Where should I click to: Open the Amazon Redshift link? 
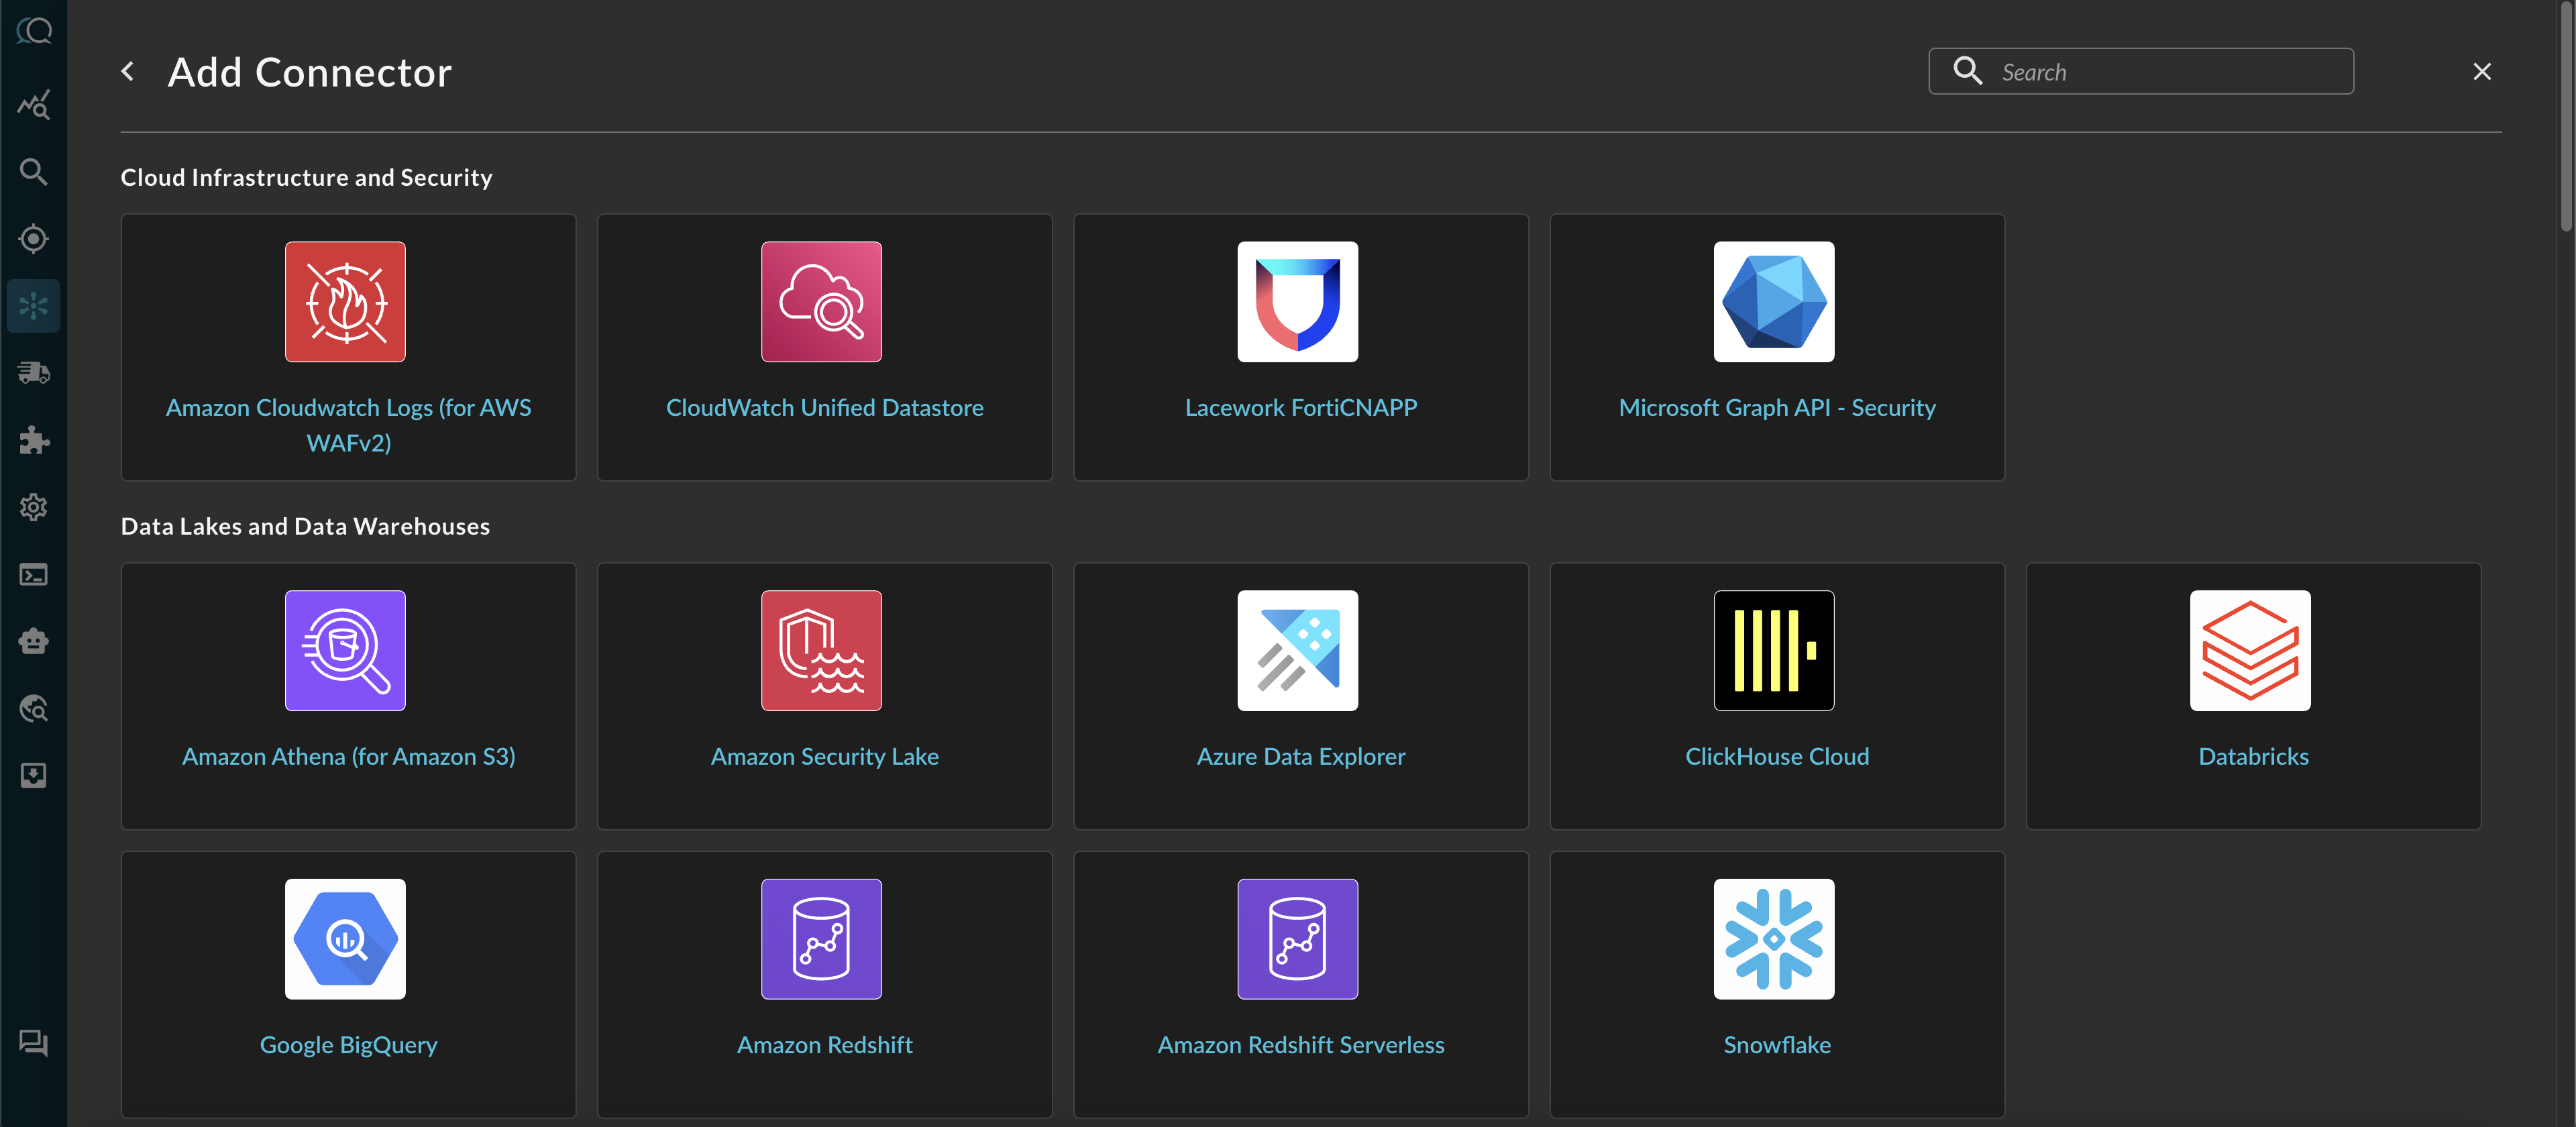[x=824, y=1045]
